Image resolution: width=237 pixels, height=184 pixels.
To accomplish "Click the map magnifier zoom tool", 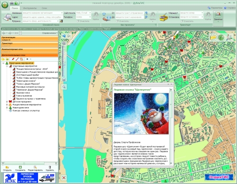I will point(64,87).
